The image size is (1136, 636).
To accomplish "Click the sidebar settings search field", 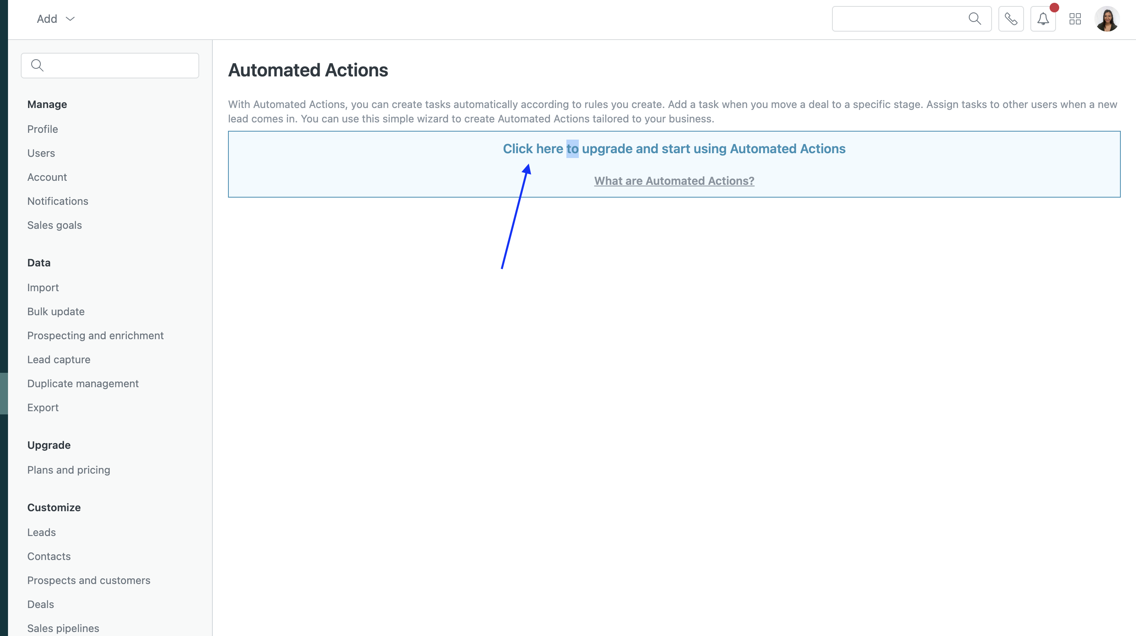I will 119,65.
